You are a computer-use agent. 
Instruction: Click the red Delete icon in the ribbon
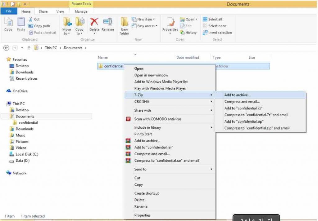coord(94,22)
